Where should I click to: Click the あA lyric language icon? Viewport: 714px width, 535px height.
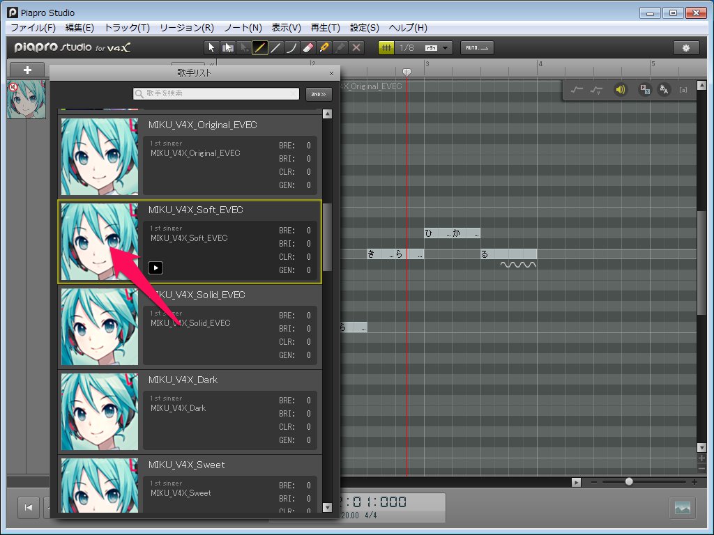point(664,90)
